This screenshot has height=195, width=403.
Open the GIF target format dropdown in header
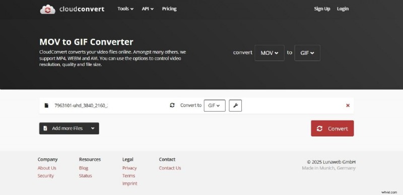pyautogui.click(x=307, y=53)
